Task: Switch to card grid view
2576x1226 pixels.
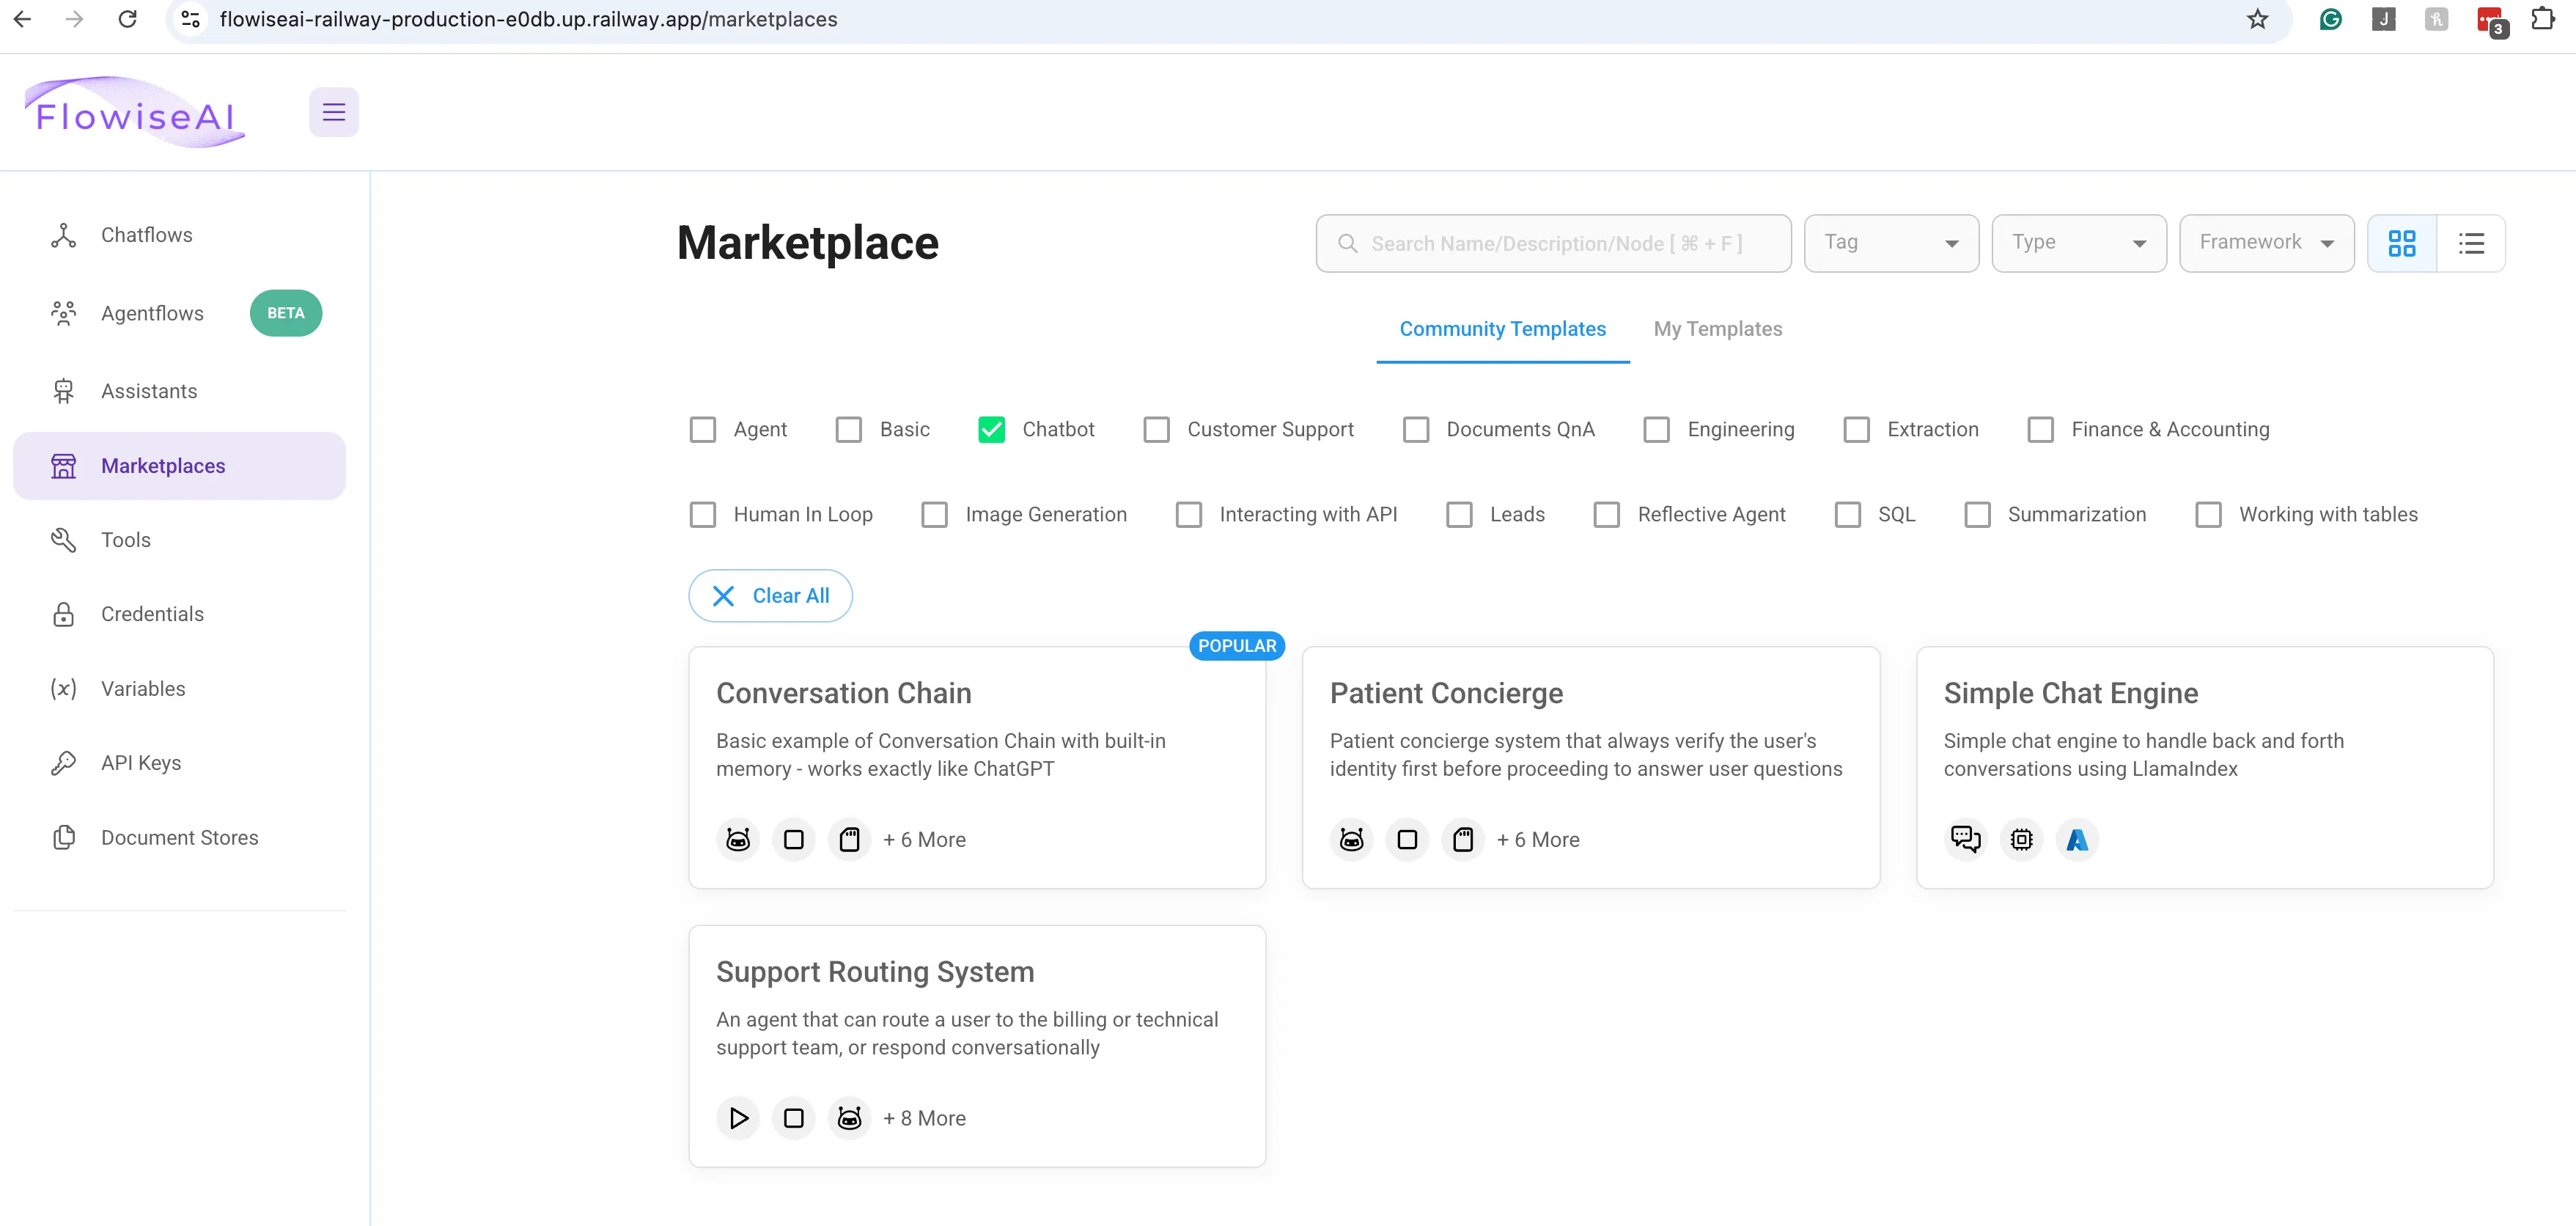Action: (x=2403, y=243)
